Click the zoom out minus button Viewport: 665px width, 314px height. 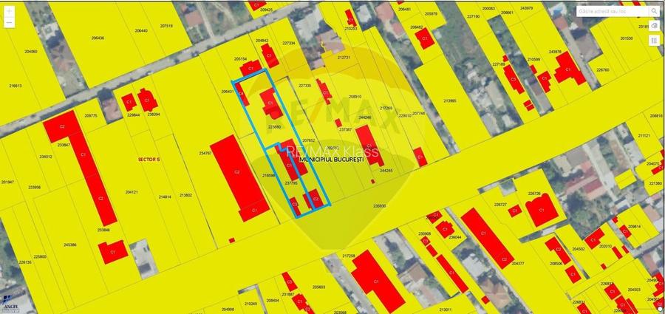pyautogui.click(x=9, y=24)
